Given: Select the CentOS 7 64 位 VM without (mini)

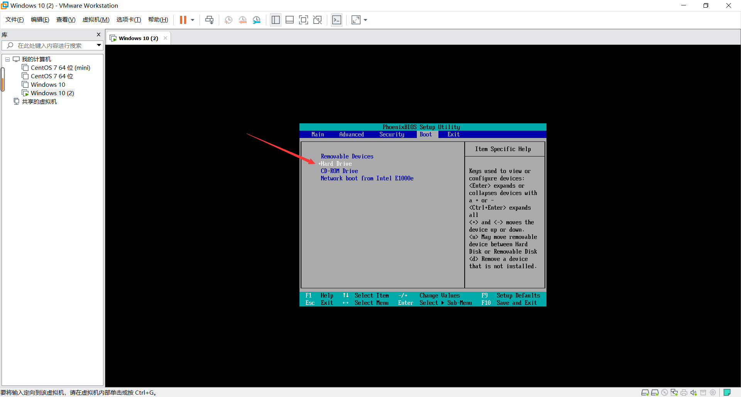Looking at the screenshot, I should tap(52, 76).
